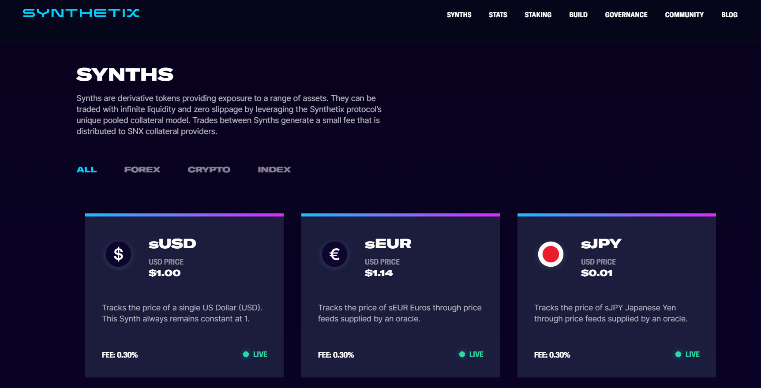The image size is (761, 388).
Task: Click the green LIVE dot on sEUR card
Action: pyautogui.click(x=462, y=354)
